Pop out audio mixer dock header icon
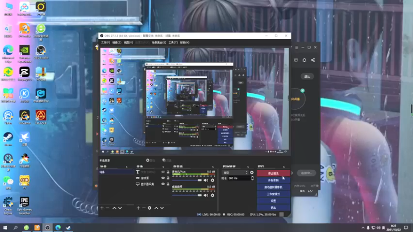 [x=213, y=167]
